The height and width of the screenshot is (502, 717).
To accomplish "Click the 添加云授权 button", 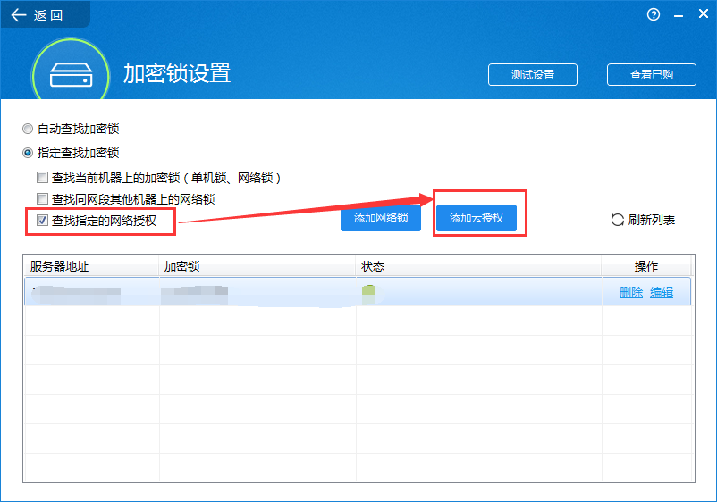I will (476, 218).
